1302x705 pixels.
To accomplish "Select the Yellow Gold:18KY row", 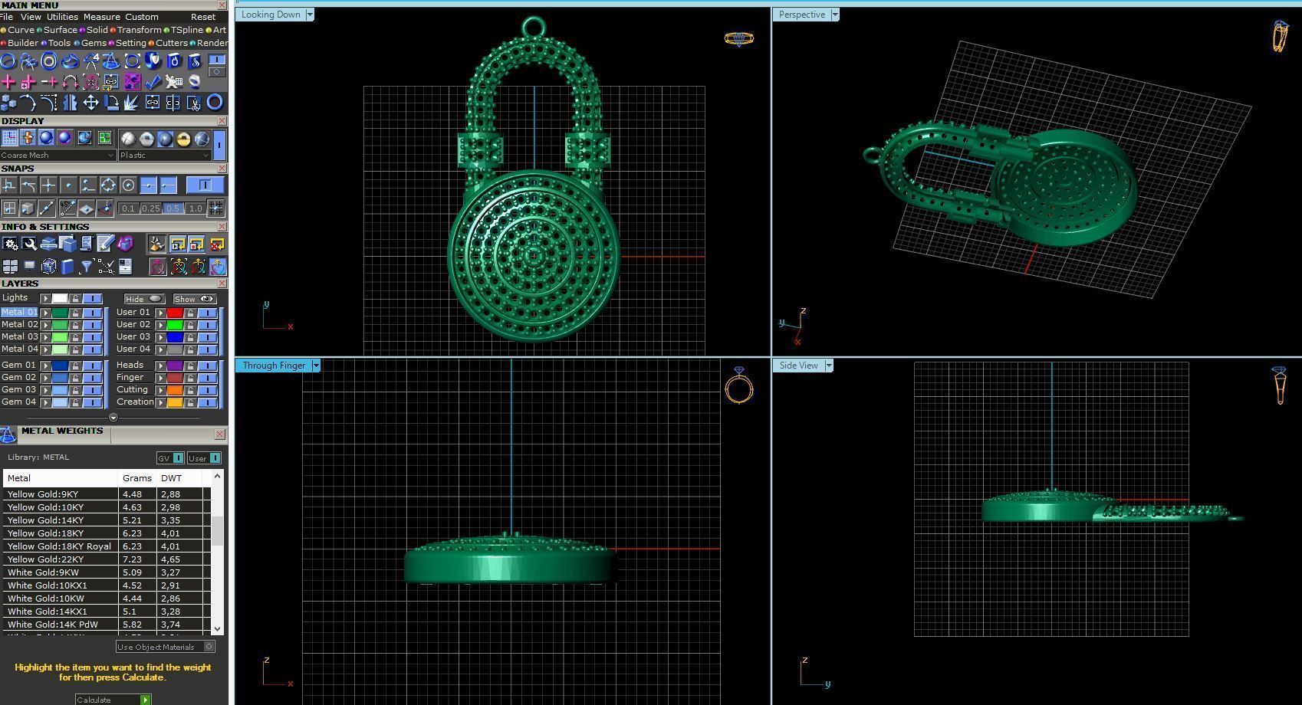I will pyautogui.click(x=106, y=533).
